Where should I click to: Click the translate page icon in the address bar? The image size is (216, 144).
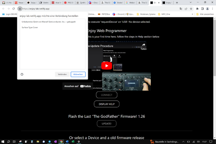pos(181,9)
